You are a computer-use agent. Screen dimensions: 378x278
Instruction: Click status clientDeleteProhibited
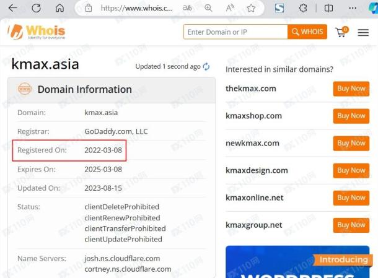(121, 207)
